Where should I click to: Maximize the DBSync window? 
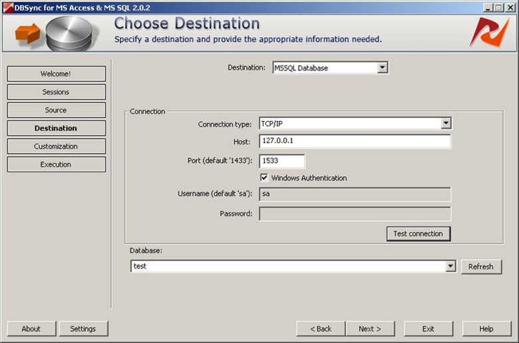pos(498,7)
